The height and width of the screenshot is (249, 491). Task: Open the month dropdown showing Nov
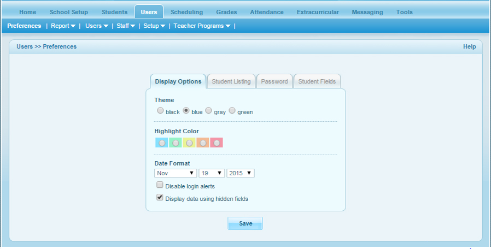tap(176, 173)
